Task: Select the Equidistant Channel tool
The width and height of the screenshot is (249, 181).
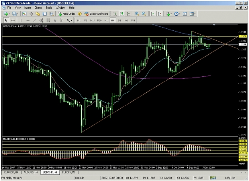Action: tap(41, 20)
